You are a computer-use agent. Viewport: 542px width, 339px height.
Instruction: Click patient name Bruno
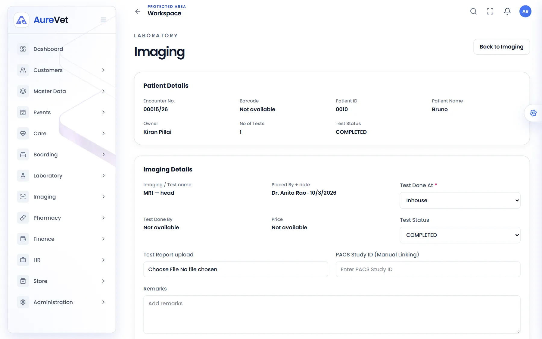[440, 109]
